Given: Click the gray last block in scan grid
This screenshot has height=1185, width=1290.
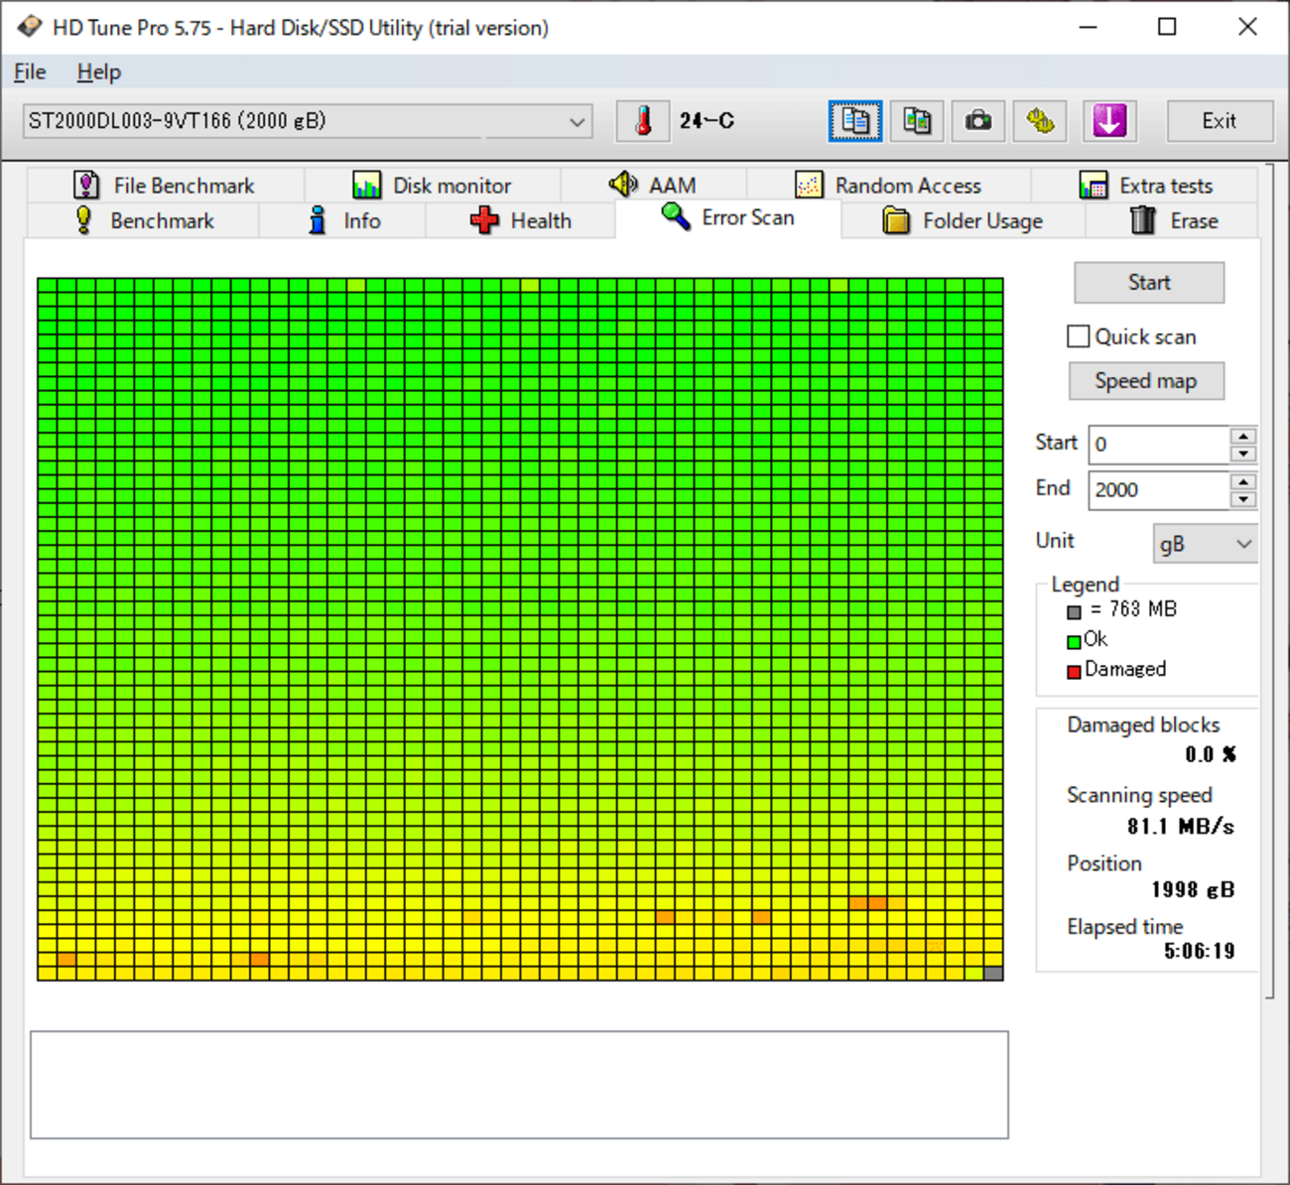Looking at the screenshot, I should [x=992, y=974].
